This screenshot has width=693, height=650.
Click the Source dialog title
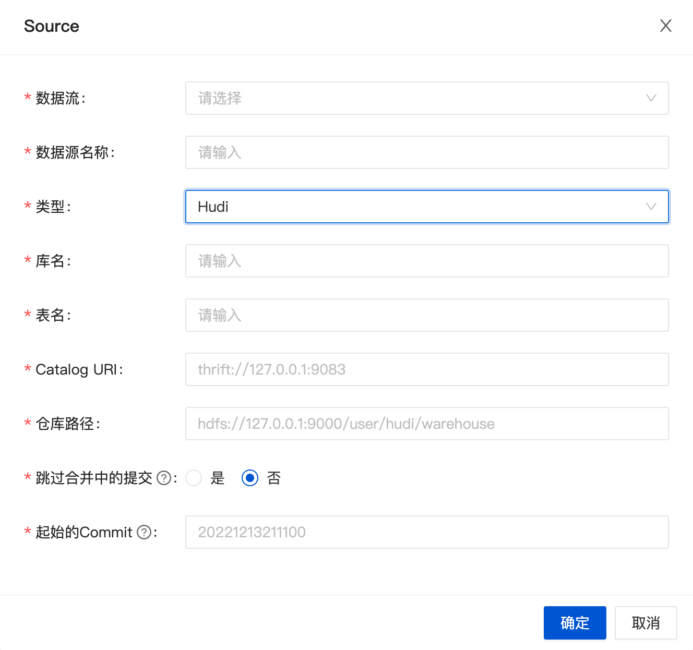tap(51, 26)
